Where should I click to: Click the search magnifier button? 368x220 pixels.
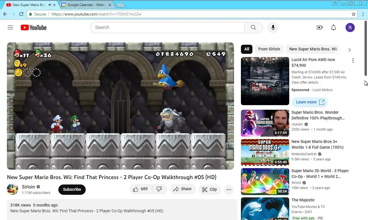coord(253,27)
